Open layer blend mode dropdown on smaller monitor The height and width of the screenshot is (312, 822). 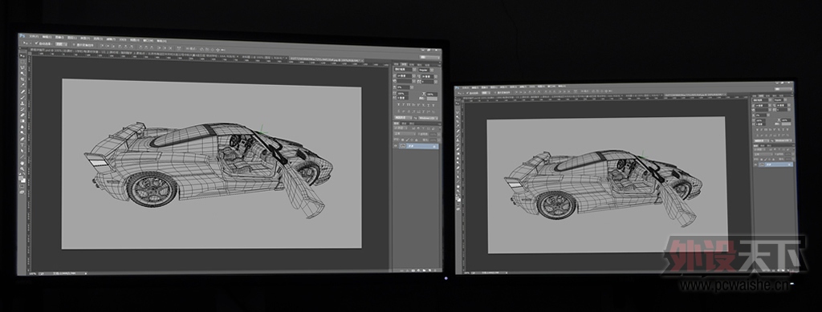click(763, 154)
